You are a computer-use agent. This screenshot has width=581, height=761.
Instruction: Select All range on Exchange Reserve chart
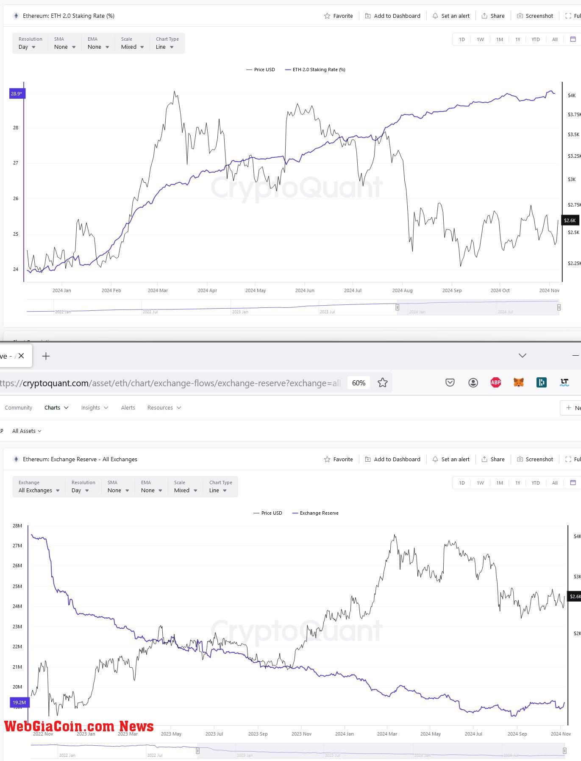(x=555, y=483)
